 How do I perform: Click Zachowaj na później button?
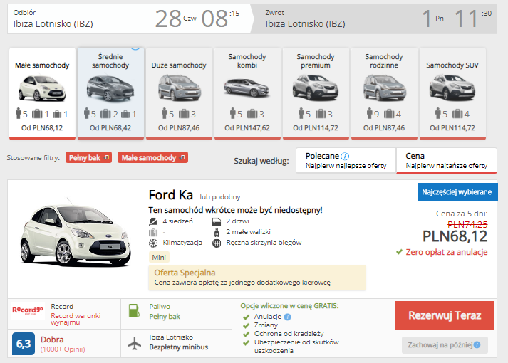coord(445,345)
